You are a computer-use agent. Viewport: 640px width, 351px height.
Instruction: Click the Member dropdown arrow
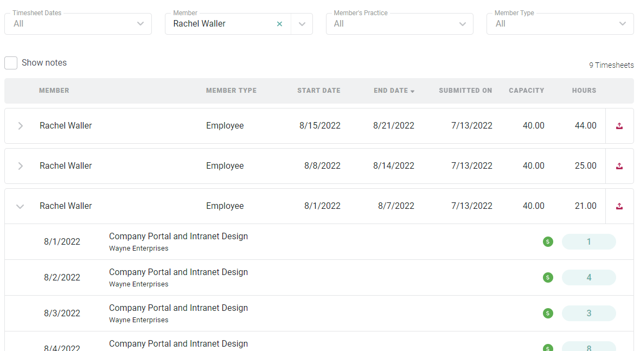pyautogui.click(x=302, y=24)
